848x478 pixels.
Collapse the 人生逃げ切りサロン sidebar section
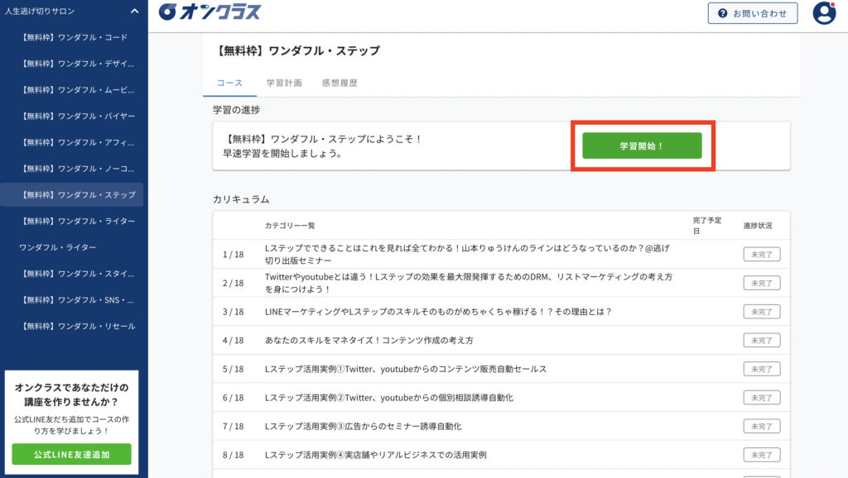click(x=134, y=11)
